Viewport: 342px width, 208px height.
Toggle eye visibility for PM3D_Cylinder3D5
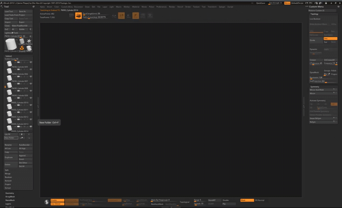(31, 62)
